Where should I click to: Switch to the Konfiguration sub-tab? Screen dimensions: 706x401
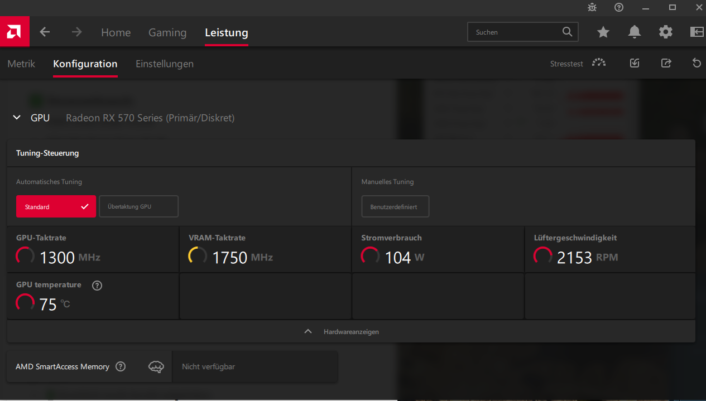pos(85,64)
